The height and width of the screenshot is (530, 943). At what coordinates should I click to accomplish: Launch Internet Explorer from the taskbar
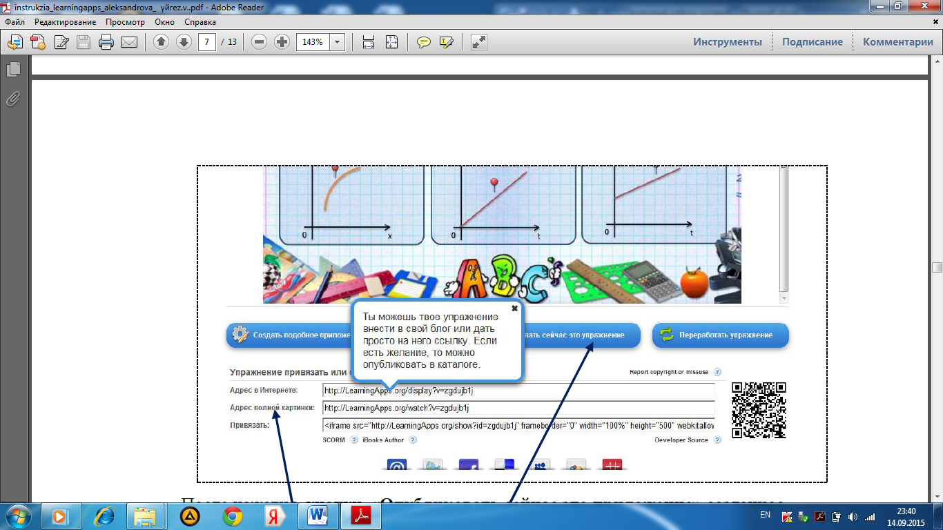tap(105, 516)
